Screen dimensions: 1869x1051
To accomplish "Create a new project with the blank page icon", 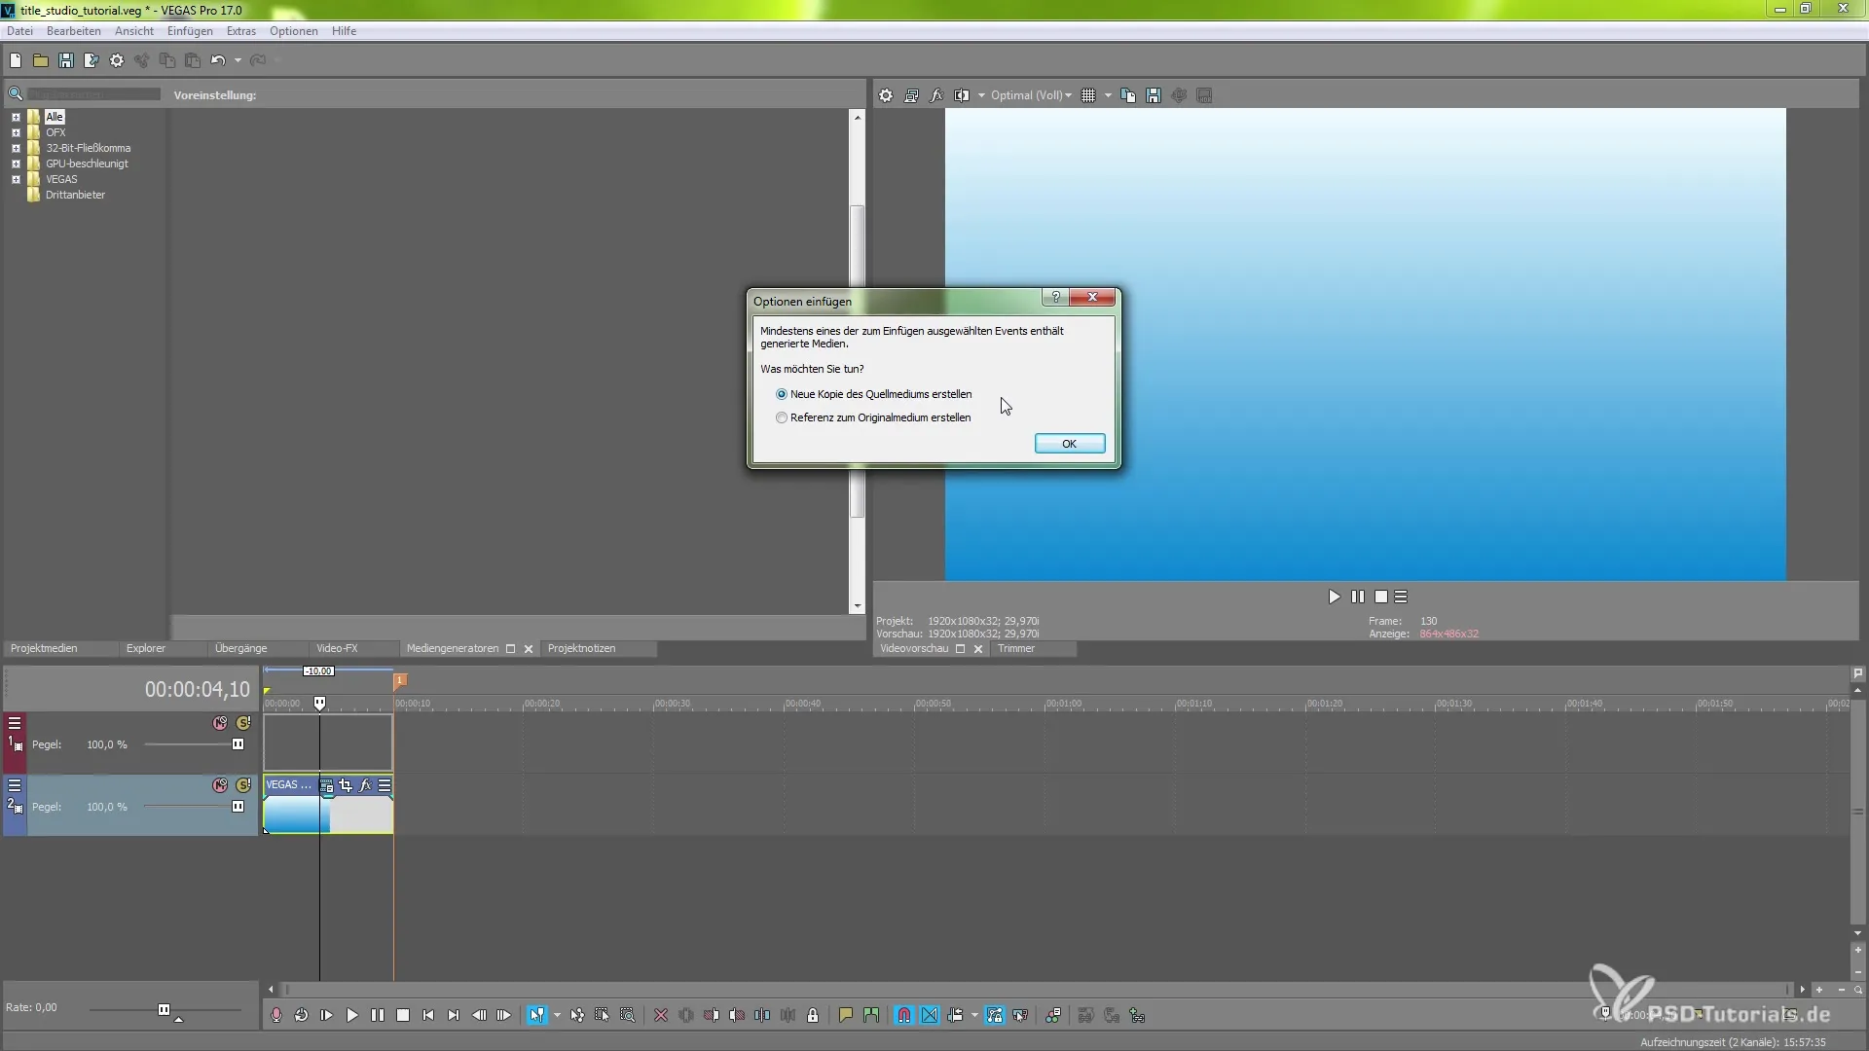I will [16, 60].
